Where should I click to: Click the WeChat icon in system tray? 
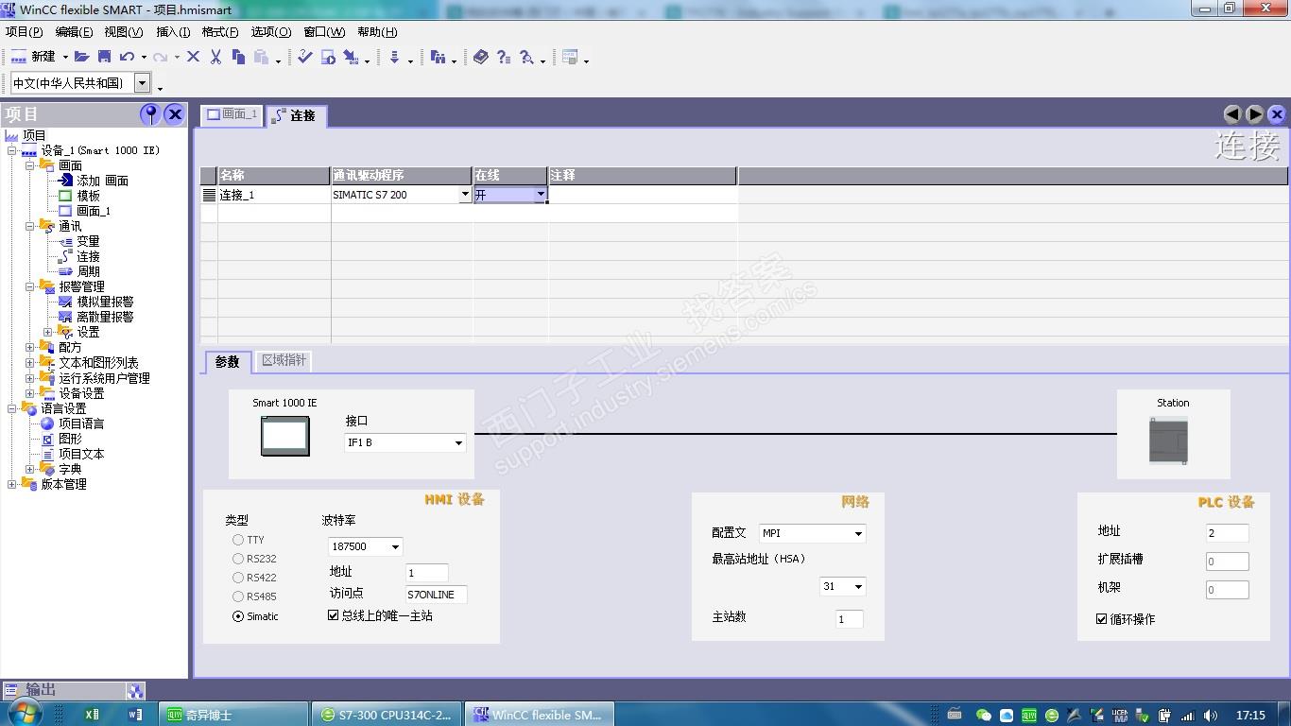[x=984, y=716]
